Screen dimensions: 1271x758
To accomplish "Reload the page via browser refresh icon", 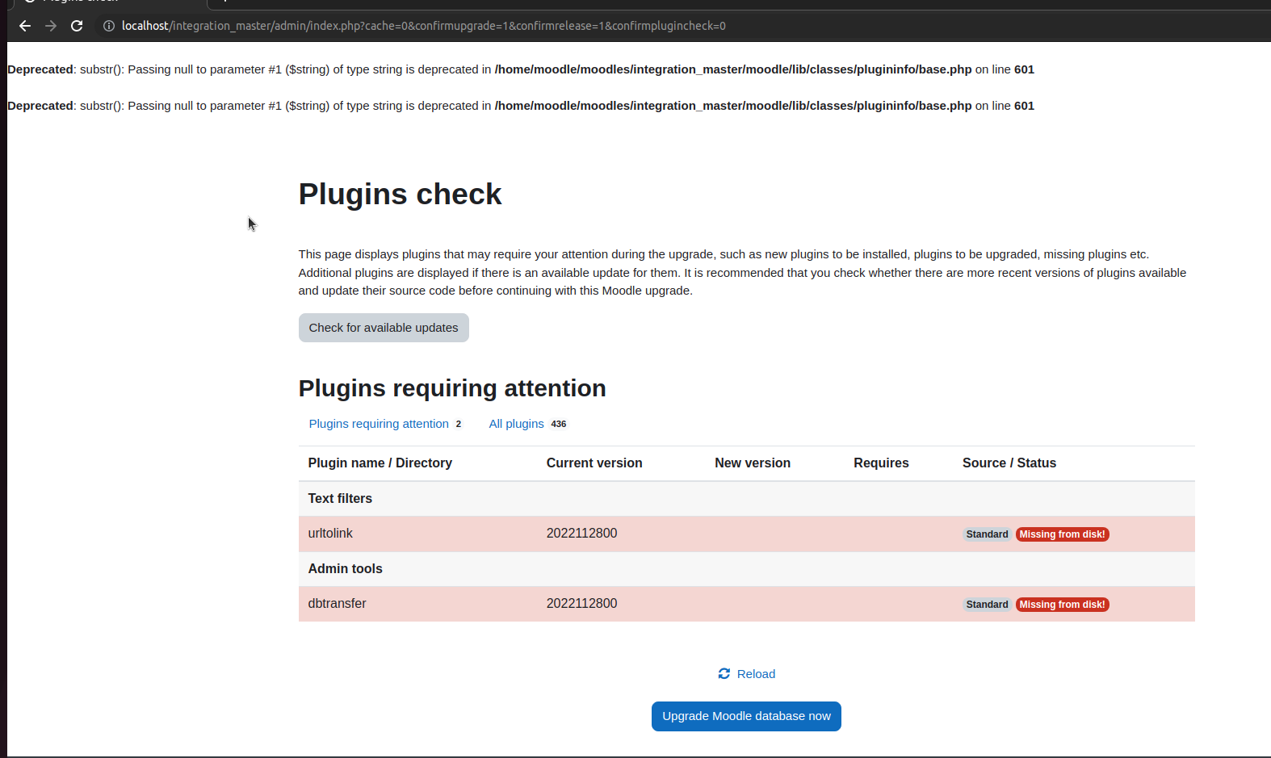I will point(77,26).
